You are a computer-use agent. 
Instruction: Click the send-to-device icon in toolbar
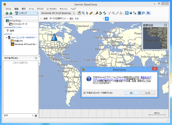(7, 13)
